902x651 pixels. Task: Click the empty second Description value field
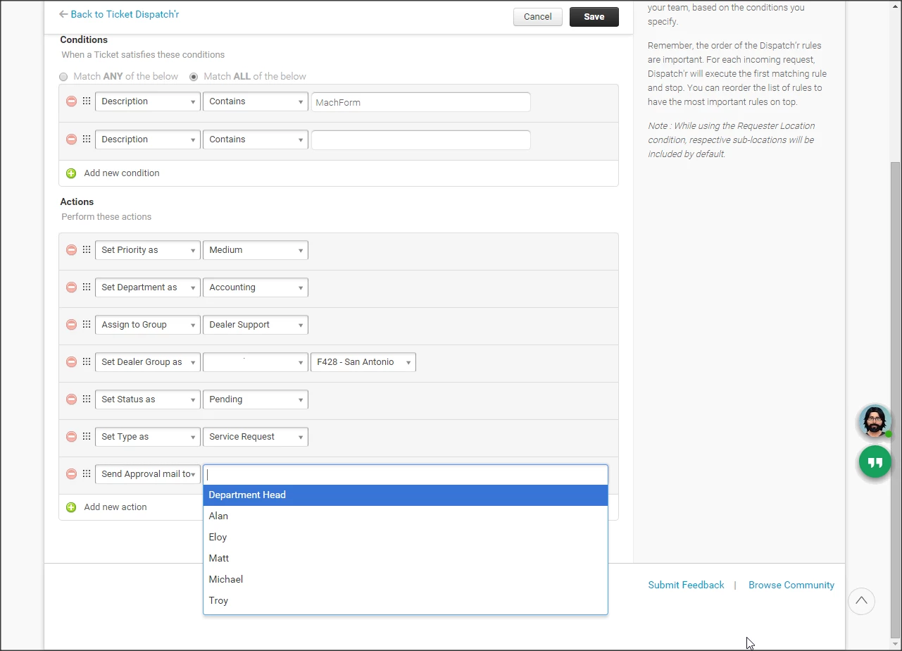(x=421, y=139)
